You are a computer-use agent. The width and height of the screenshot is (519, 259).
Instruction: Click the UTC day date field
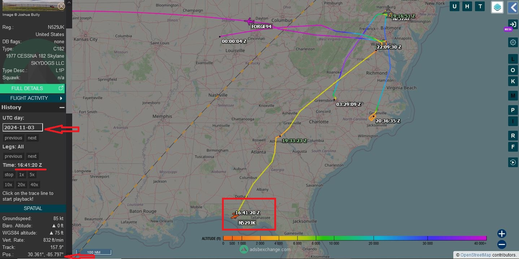23,128
